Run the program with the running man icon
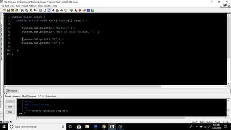The height and width of the screenshot is (130, 231). point(75,10)
